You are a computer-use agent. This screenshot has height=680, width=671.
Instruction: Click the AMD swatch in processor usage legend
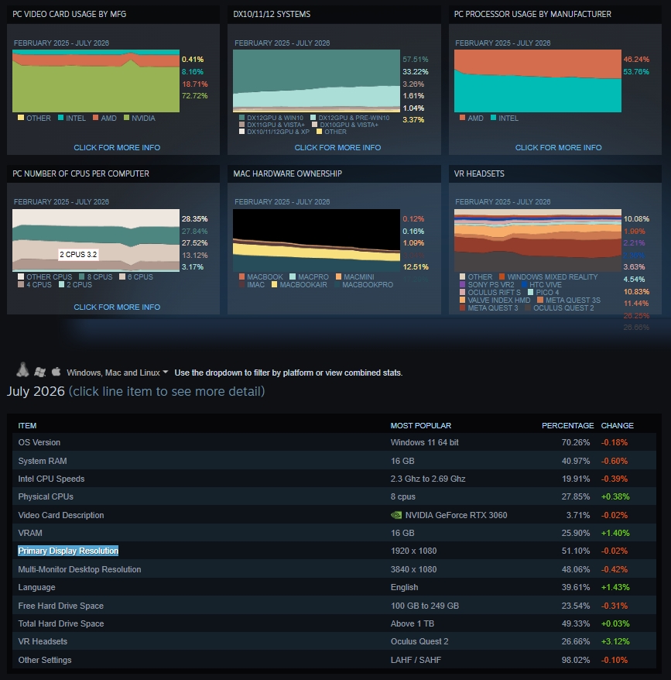463,118
